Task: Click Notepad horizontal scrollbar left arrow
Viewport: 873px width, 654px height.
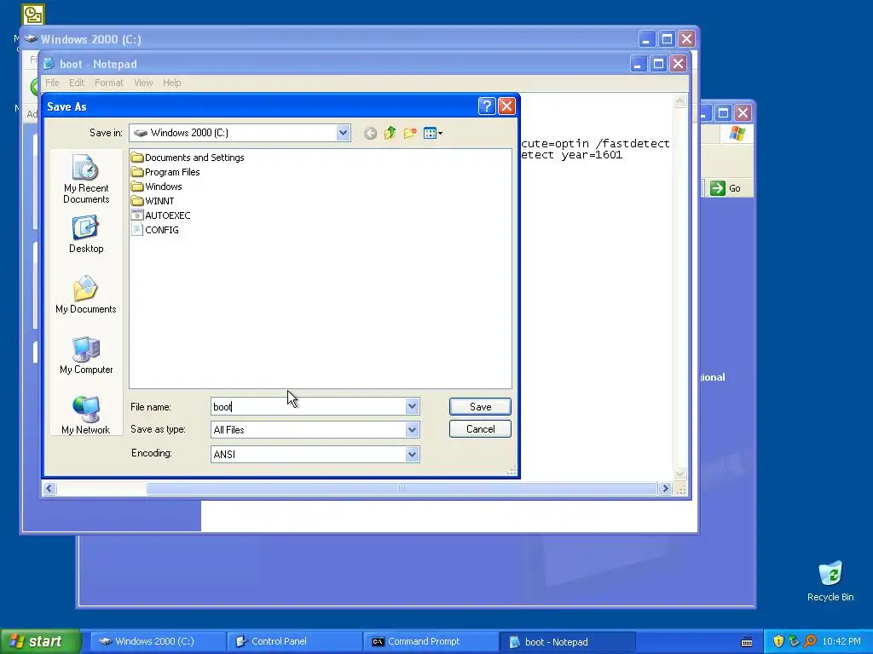Action: [49, 488]
